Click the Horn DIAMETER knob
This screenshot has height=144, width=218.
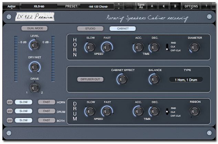pos(195,47)
